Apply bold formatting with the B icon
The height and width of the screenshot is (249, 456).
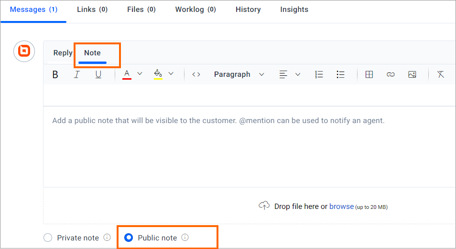click(x=55, y=74)
